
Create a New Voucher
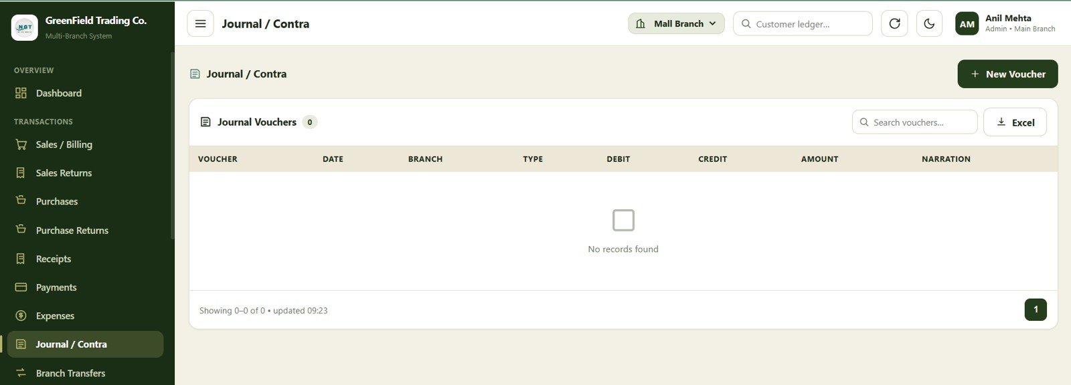pos(1007,74)
